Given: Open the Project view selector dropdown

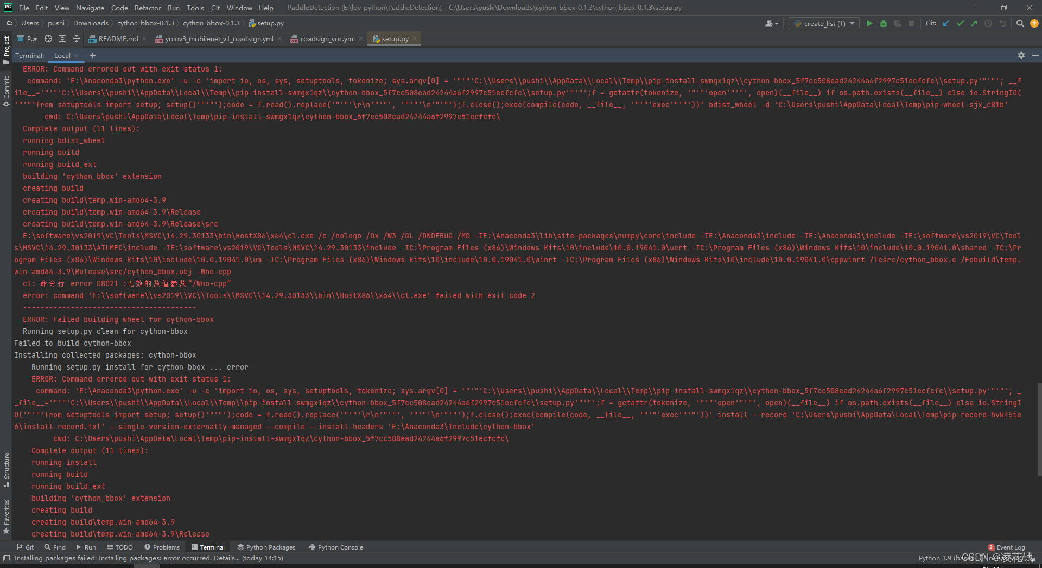Looking at the screenshot, I should pyautogui.click(x=28, y=38).
